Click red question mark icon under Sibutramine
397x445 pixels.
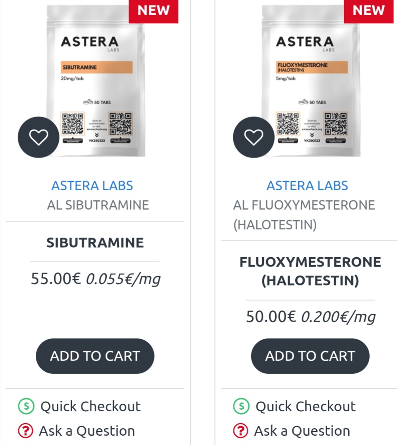point(25,431)
